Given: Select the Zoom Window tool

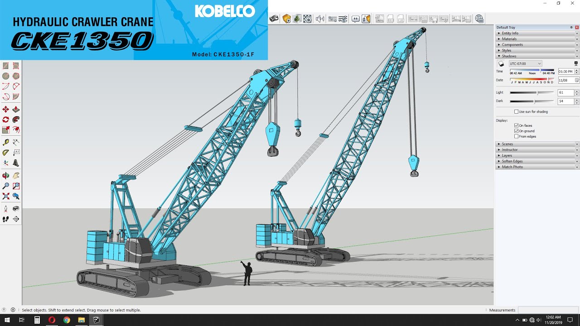Looking at the screenshot, I should [16, 186].
